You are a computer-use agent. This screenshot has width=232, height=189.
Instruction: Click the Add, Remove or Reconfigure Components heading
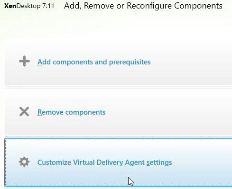[x=143, y=6]
